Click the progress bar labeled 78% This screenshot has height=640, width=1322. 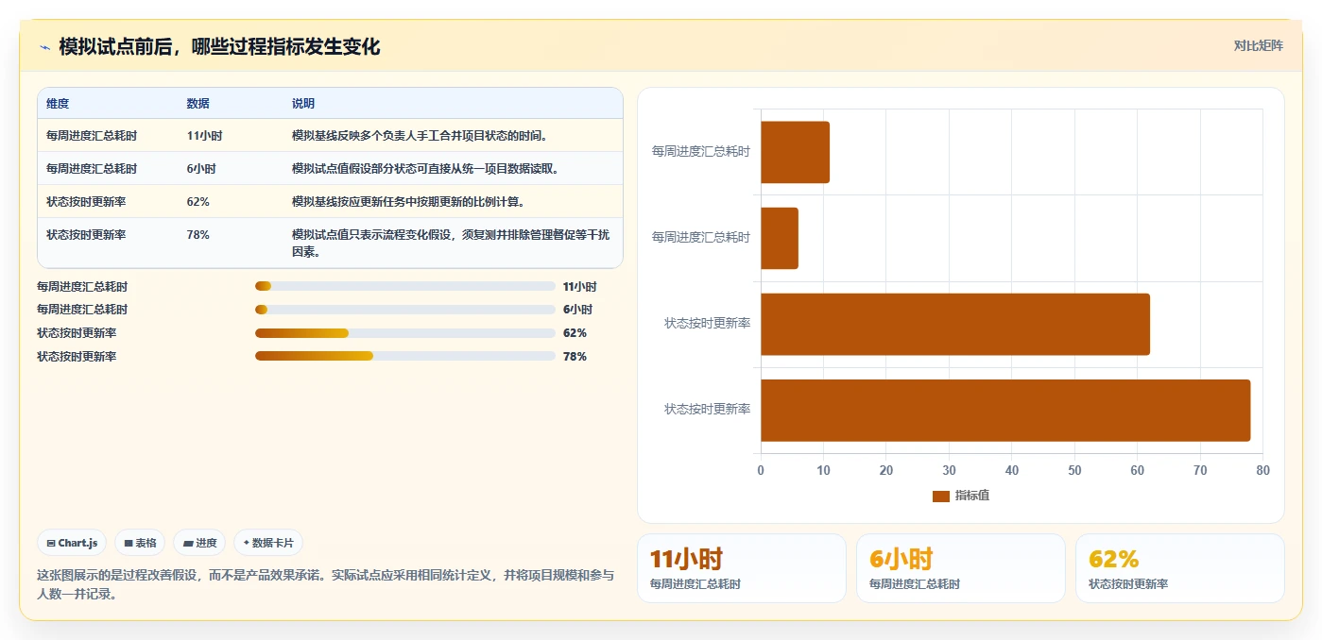(405, 356)
